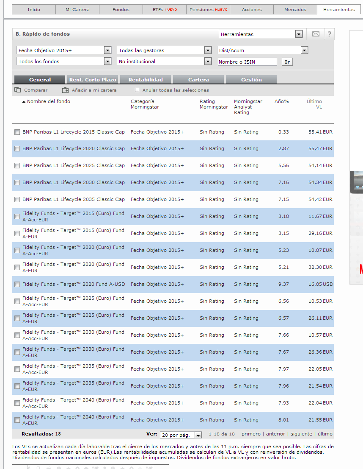Open Fidelity Target 2035 (Euro) Fund A-Acc-EUR
Screen dimensions: 363x469
point(73,369)
